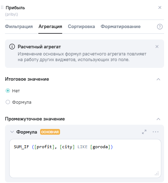Switch to the Сортировка tab
The width and height of the screenshot is (168, 183).
pyautogui.click(x=81, y=26)
